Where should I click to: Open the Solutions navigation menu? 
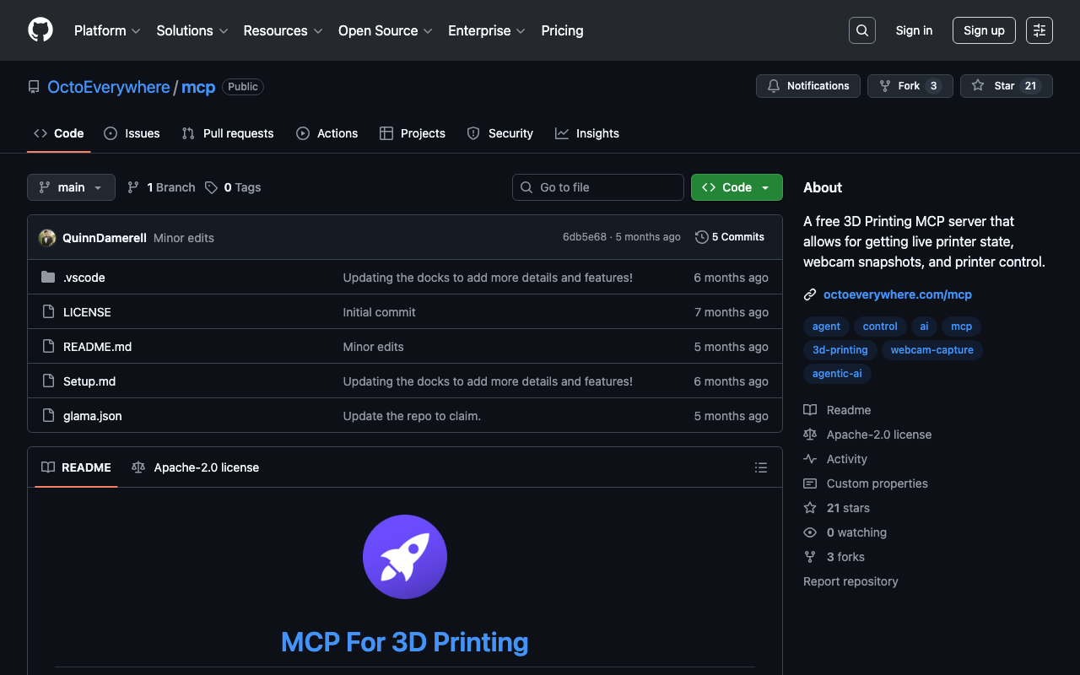coord(192,30)
